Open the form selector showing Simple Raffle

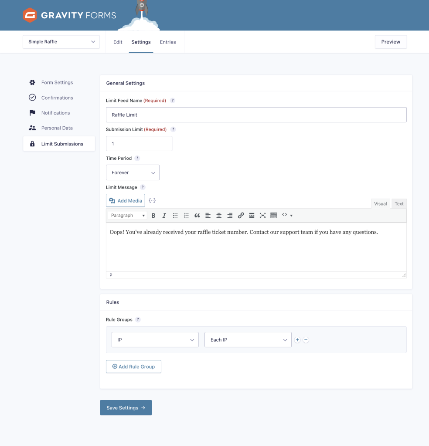tap(61, 41)
